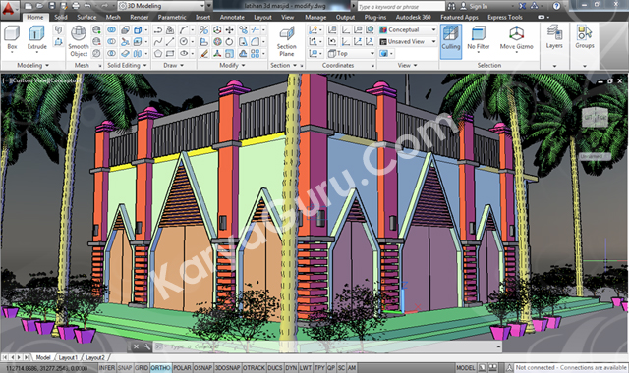
Task: Expand the Solid Editing panel
Action: (x=127, y=65)
